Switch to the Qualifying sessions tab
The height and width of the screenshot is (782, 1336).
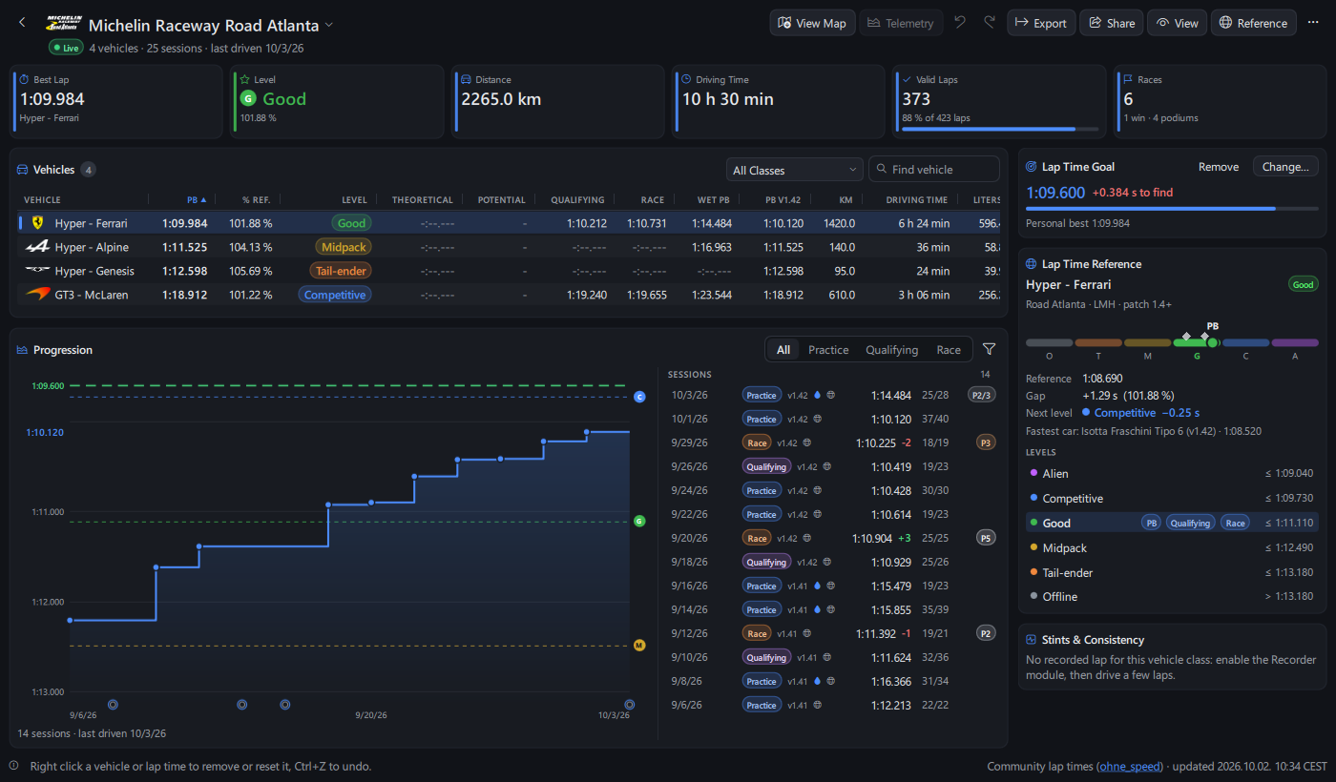891,350
